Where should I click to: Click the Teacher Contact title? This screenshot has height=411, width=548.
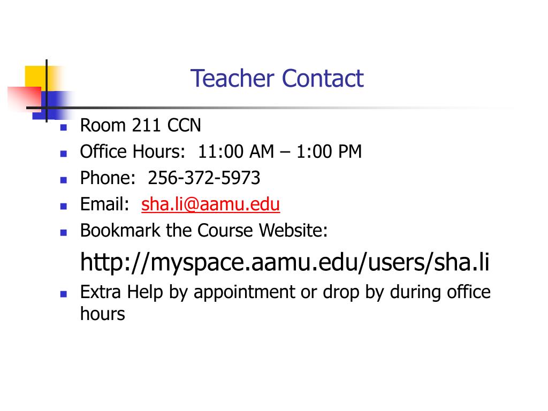tap(277, 78)
